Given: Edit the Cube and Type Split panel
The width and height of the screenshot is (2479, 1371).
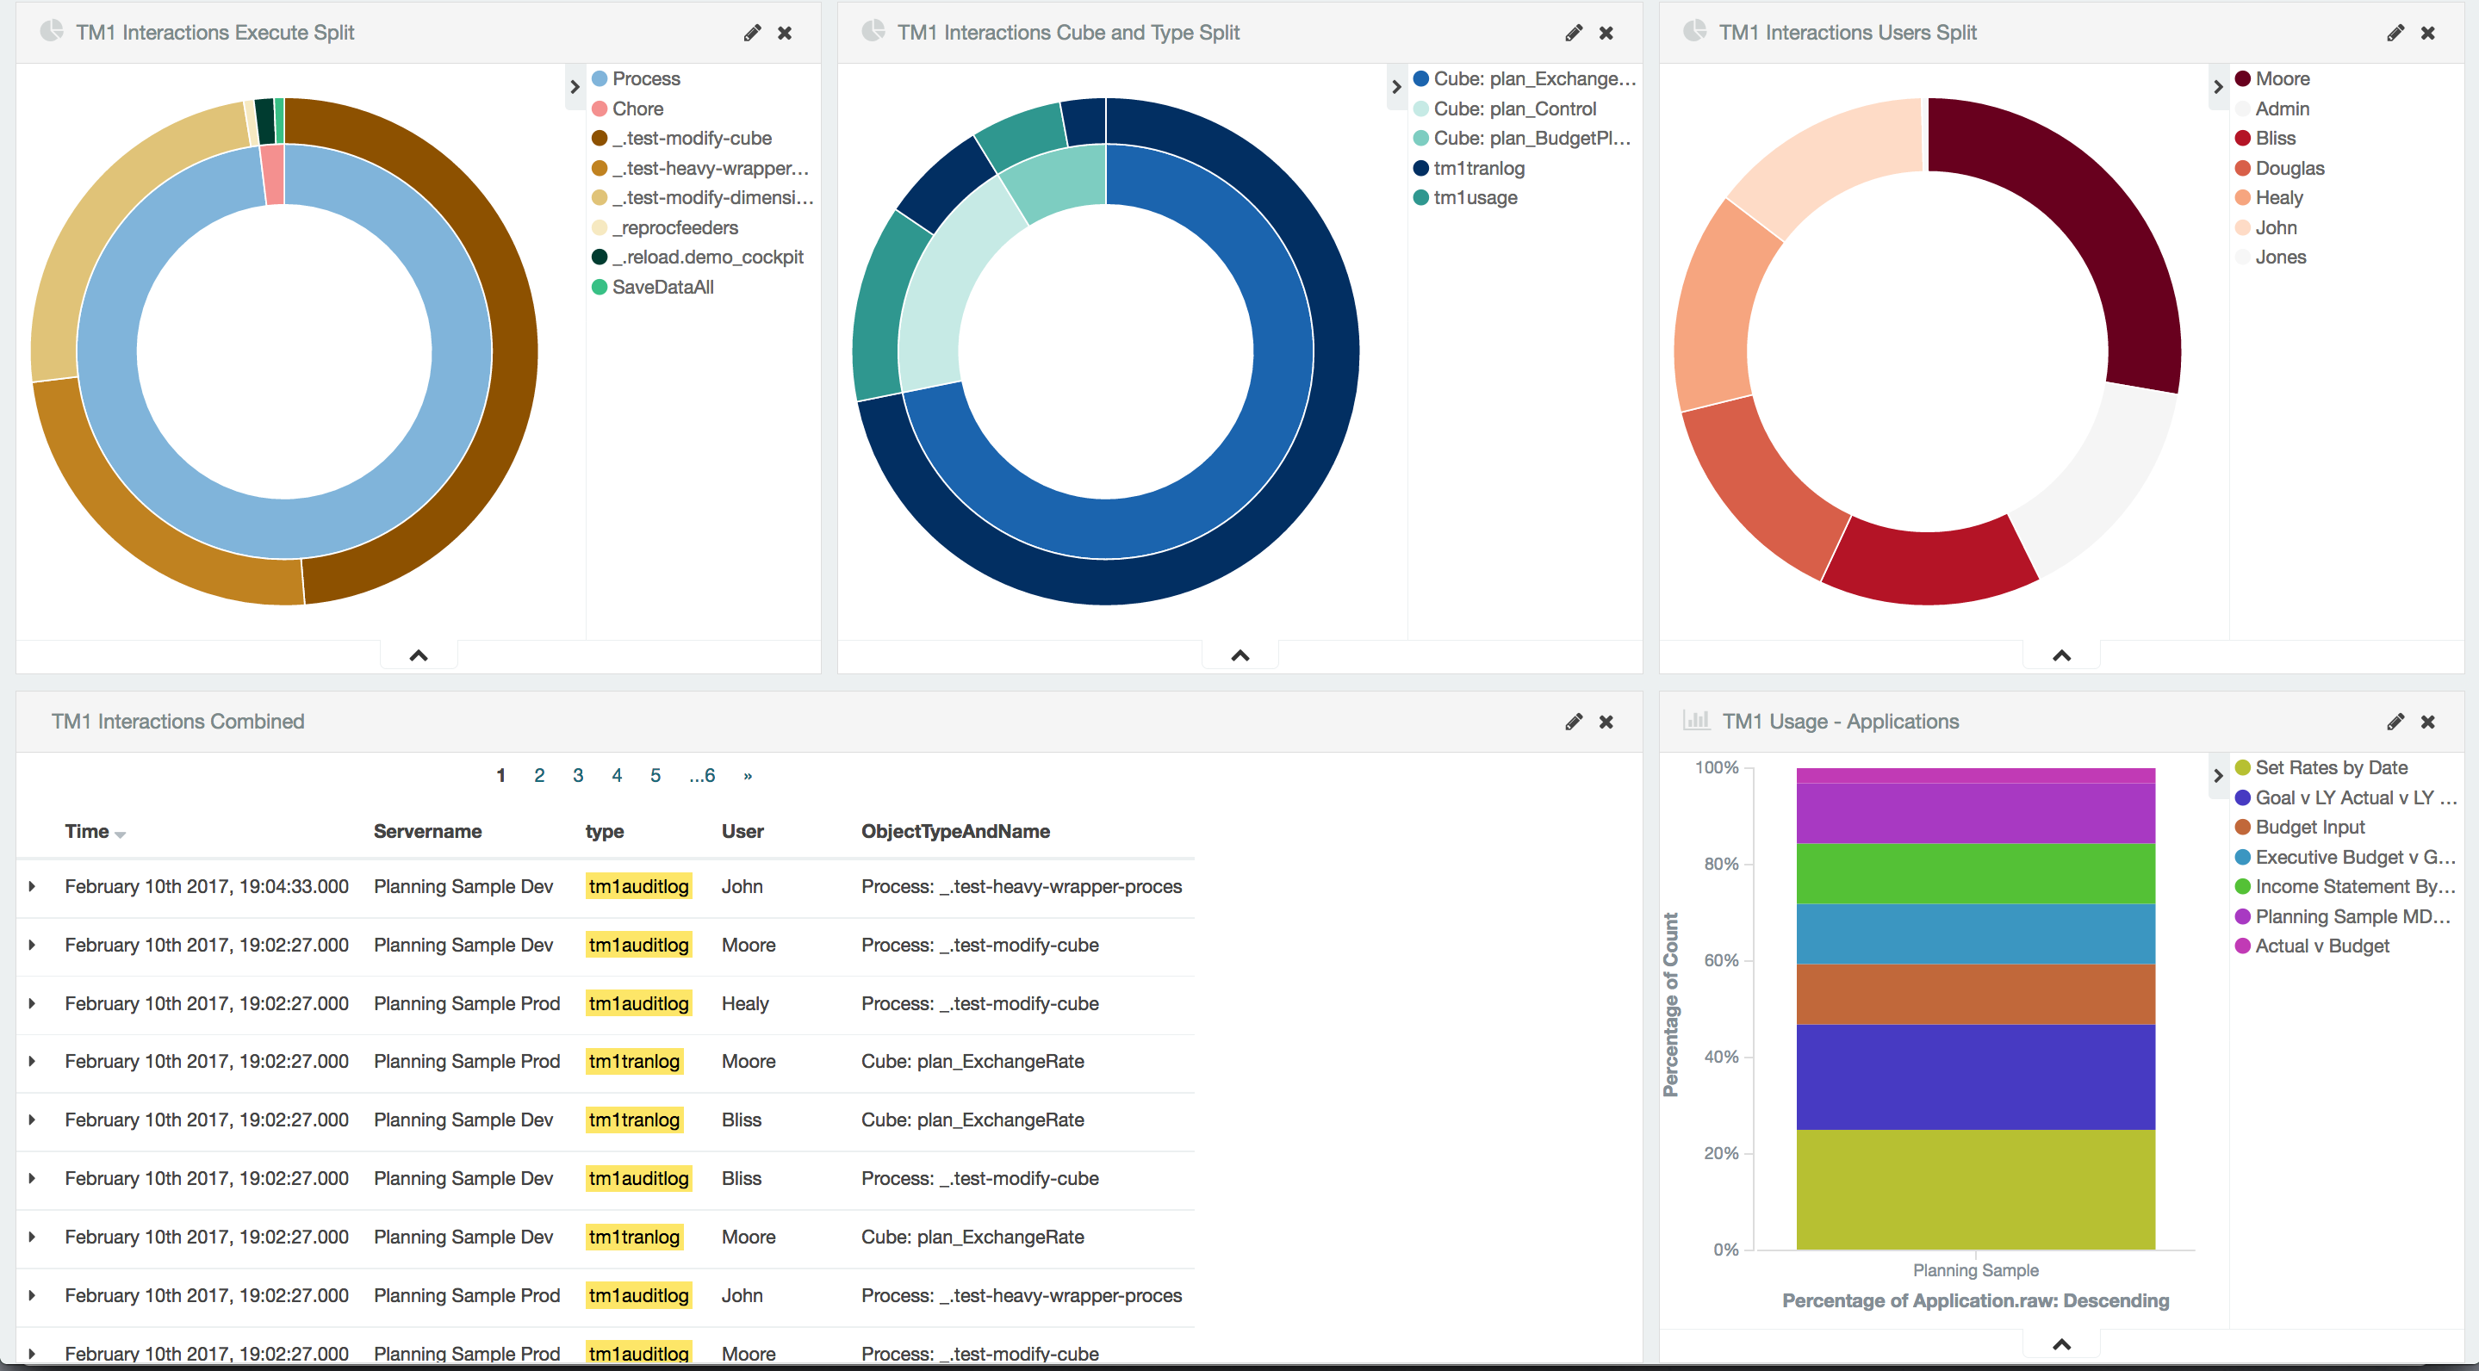Looking at the screenshot, I should [x=1574, y=33].
